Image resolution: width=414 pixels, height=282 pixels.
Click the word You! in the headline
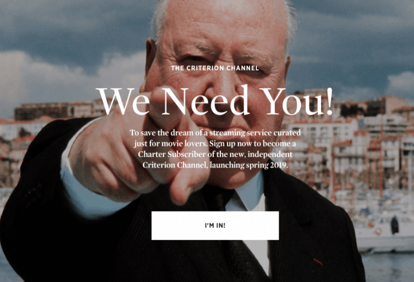[x=296, y=102]
